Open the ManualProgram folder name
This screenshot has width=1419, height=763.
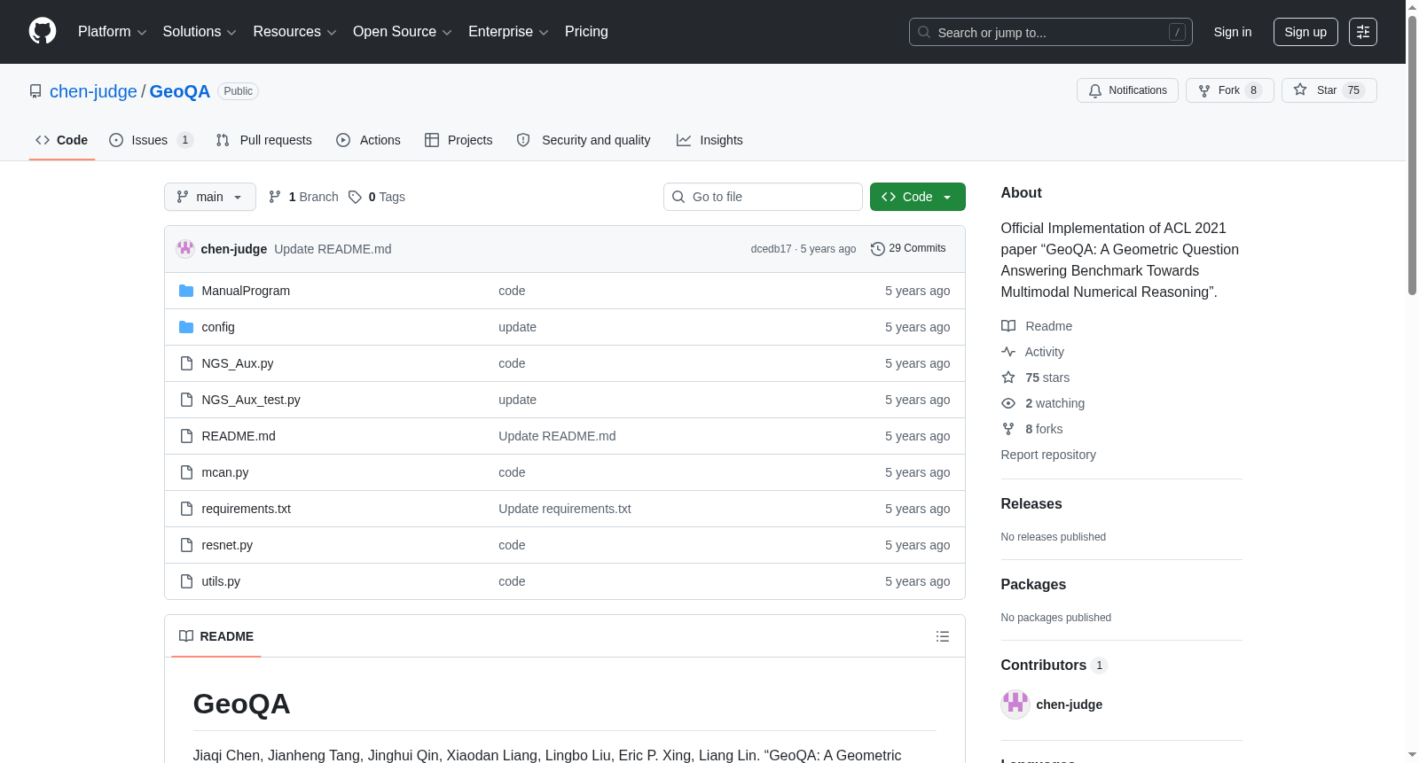tap(246, 291)
